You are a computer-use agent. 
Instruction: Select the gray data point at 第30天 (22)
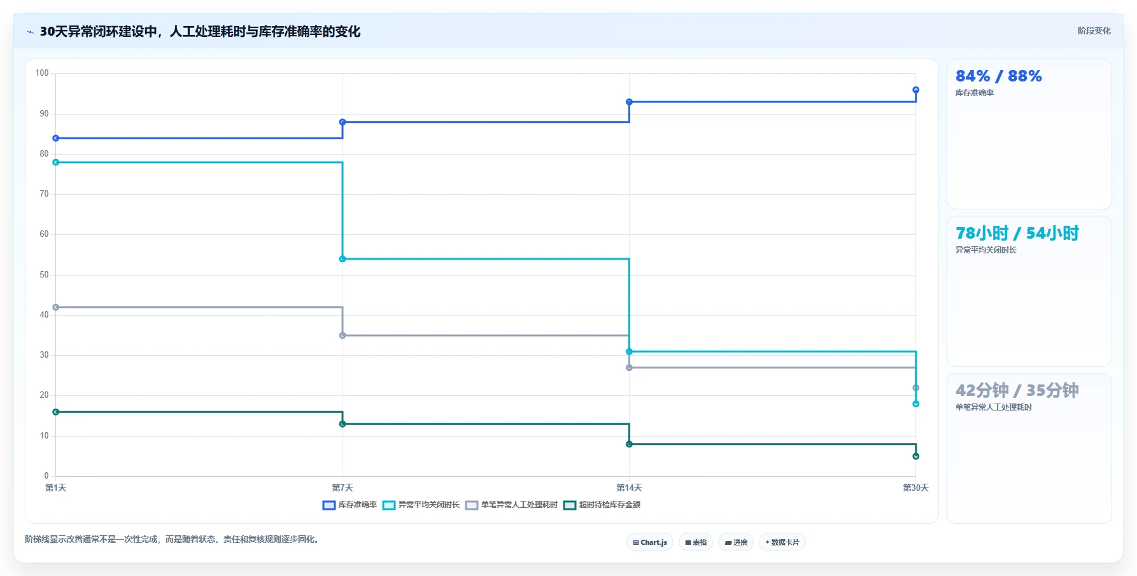pos(916,388)
